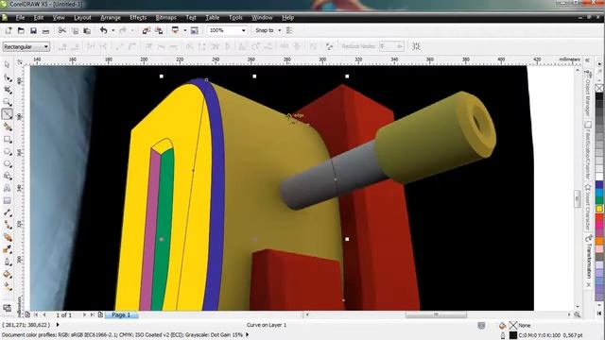Click the Paste icon
The image size is (605, 340).
point(87,30)
